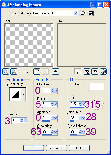The height and width of the screenshot is (155, 111).
Task: Open the Breedte value dropdown arrow
Action: point(25,120)
